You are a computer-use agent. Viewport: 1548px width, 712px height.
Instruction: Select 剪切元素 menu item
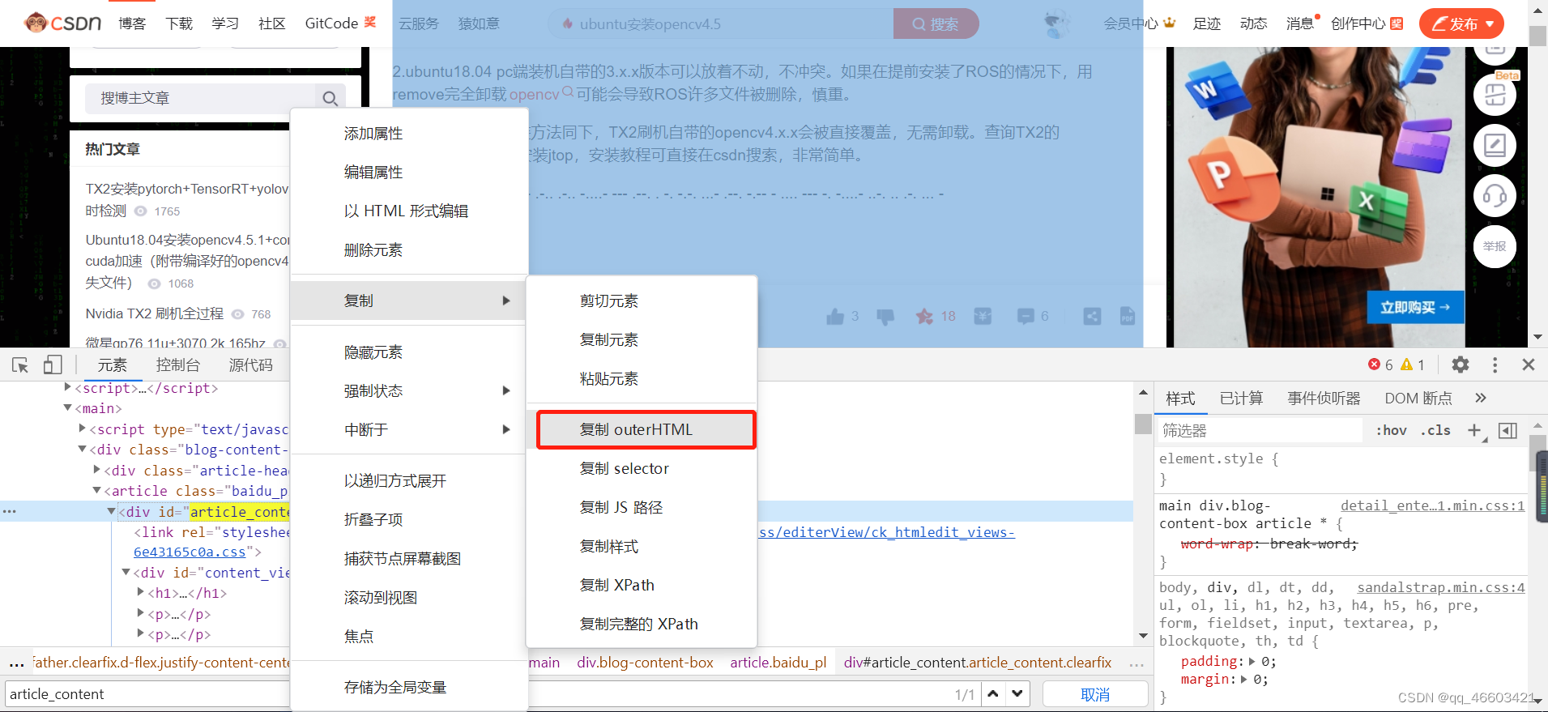pos(642,301)
